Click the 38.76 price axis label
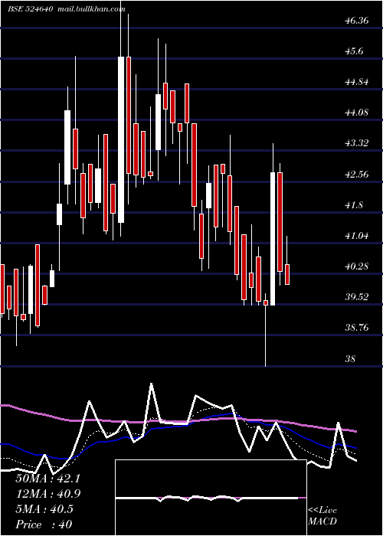The height and width of the screenshot is (536, 383). 357,328
